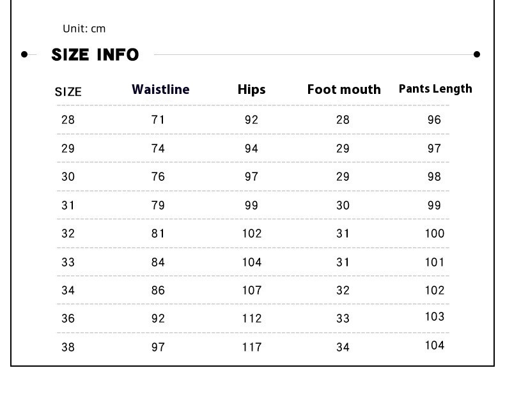Click the dot at the title line's right end
The image size is (505, 414).
(477, 54)
